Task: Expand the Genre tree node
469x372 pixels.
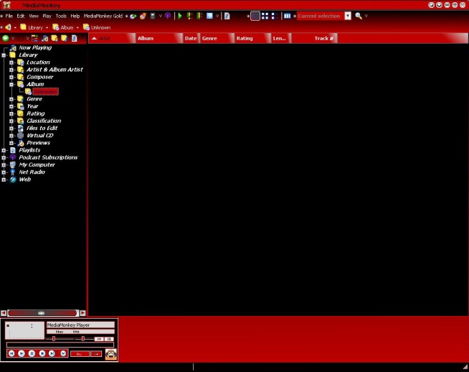Action: 11,99
